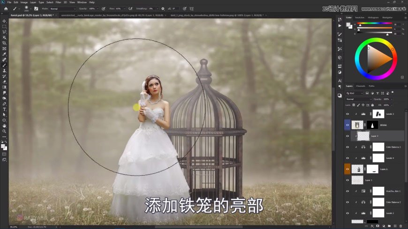Toggle lock all padlock icon
The height and width of the screenshot is (229, 408).
372,105
